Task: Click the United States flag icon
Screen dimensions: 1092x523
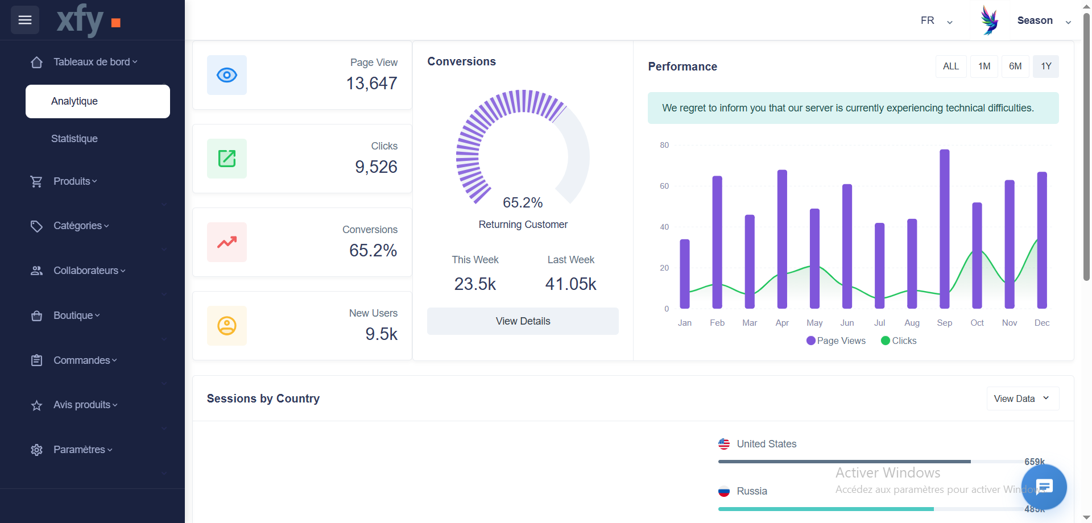Action: pyautogui.click(x=724, y=444)
